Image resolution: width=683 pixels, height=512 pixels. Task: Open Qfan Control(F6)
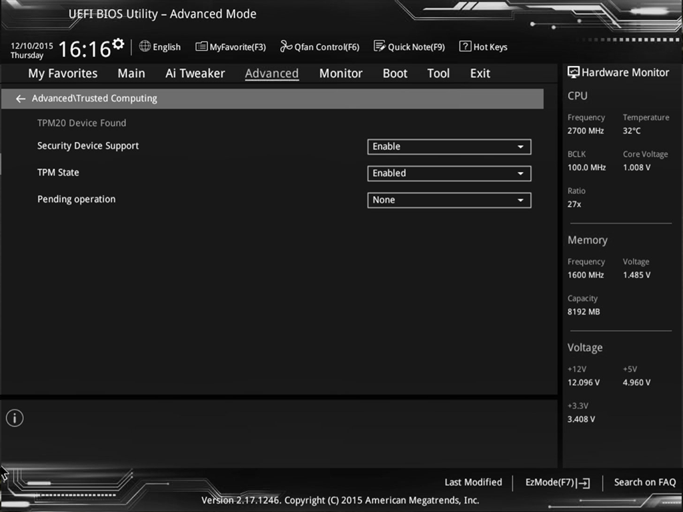(x=319, y=47)
